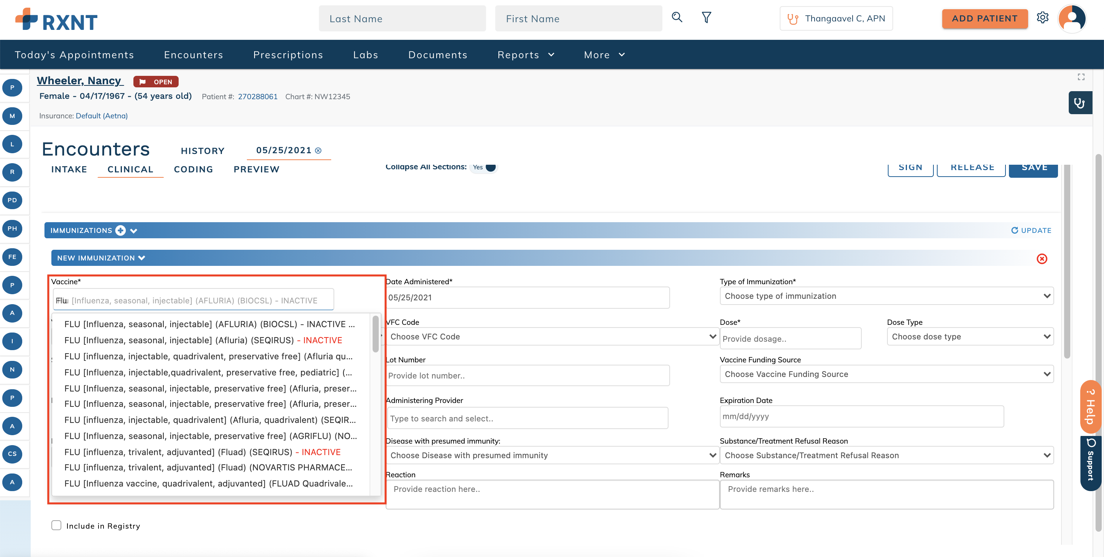The height and width of the screenshot is (557, 1104).
Task: Toggle fullscreen expand icon
Action: 1081,77
